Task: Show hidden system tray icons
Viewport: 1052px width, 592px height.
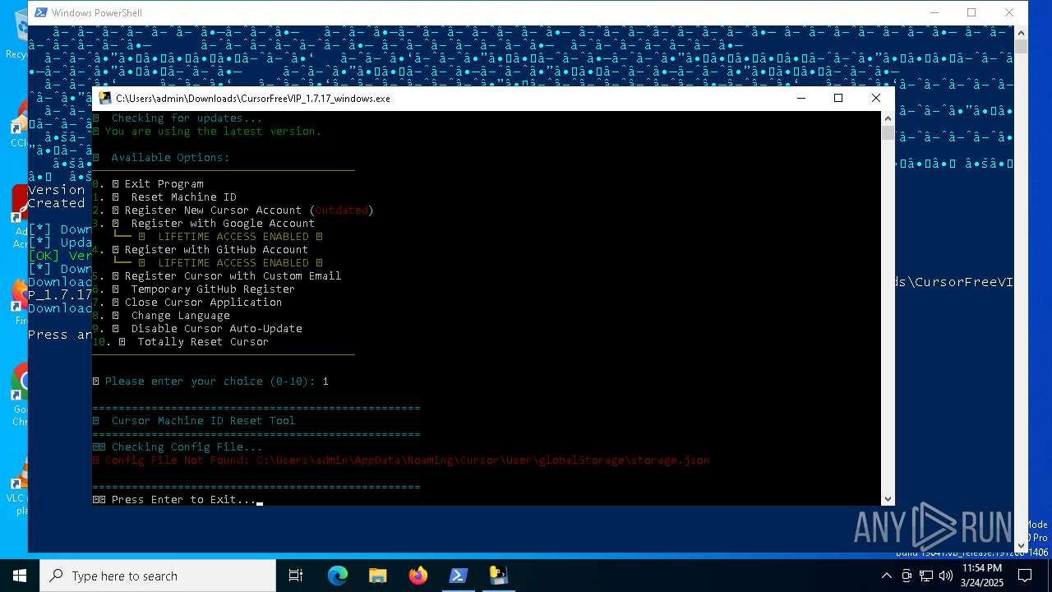Action: tap(886, 576)
